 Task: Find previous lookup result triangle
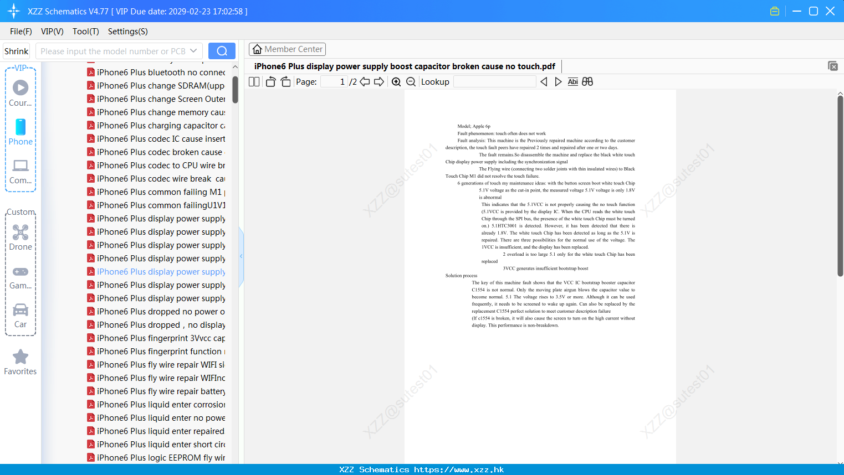pyautogui.click(x=544, y=81)
